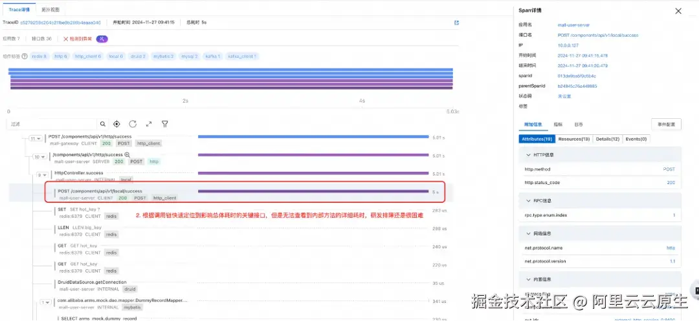Select the Attributes(19) sub-tab
699x321 pixels.
point(537,139)
